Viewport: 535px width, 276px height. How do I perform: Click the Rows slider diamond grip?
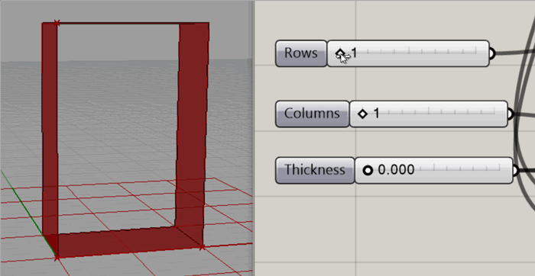[340, 53]
